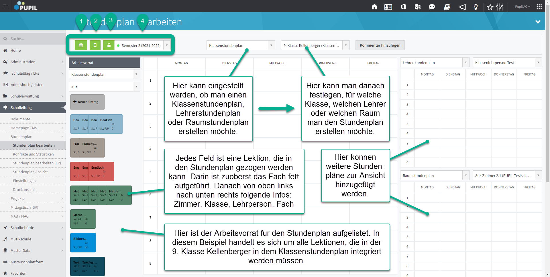550x277 pixels.
Task: Select Stundenplan bearbeiten entry
Action: coord(33,145)
